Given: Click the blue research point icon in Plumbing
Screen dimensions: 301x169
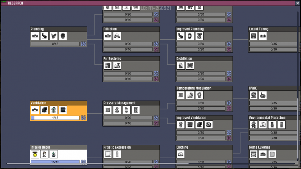Looking at the screenshot, I should pos(83,44).
